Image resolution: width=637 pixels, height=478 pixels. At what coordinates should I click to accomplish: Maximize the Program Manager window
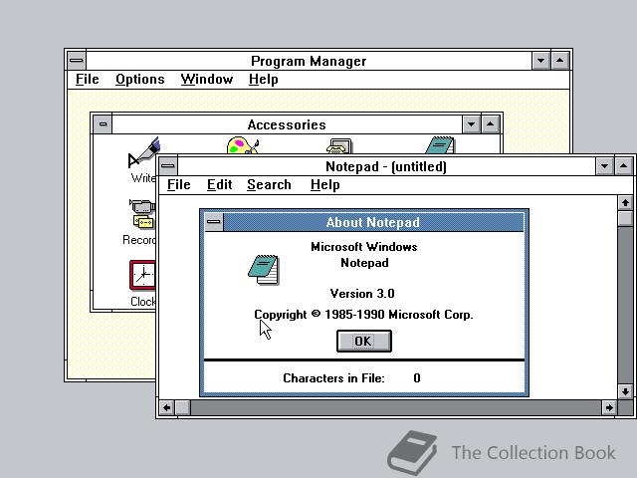[559, 61]
